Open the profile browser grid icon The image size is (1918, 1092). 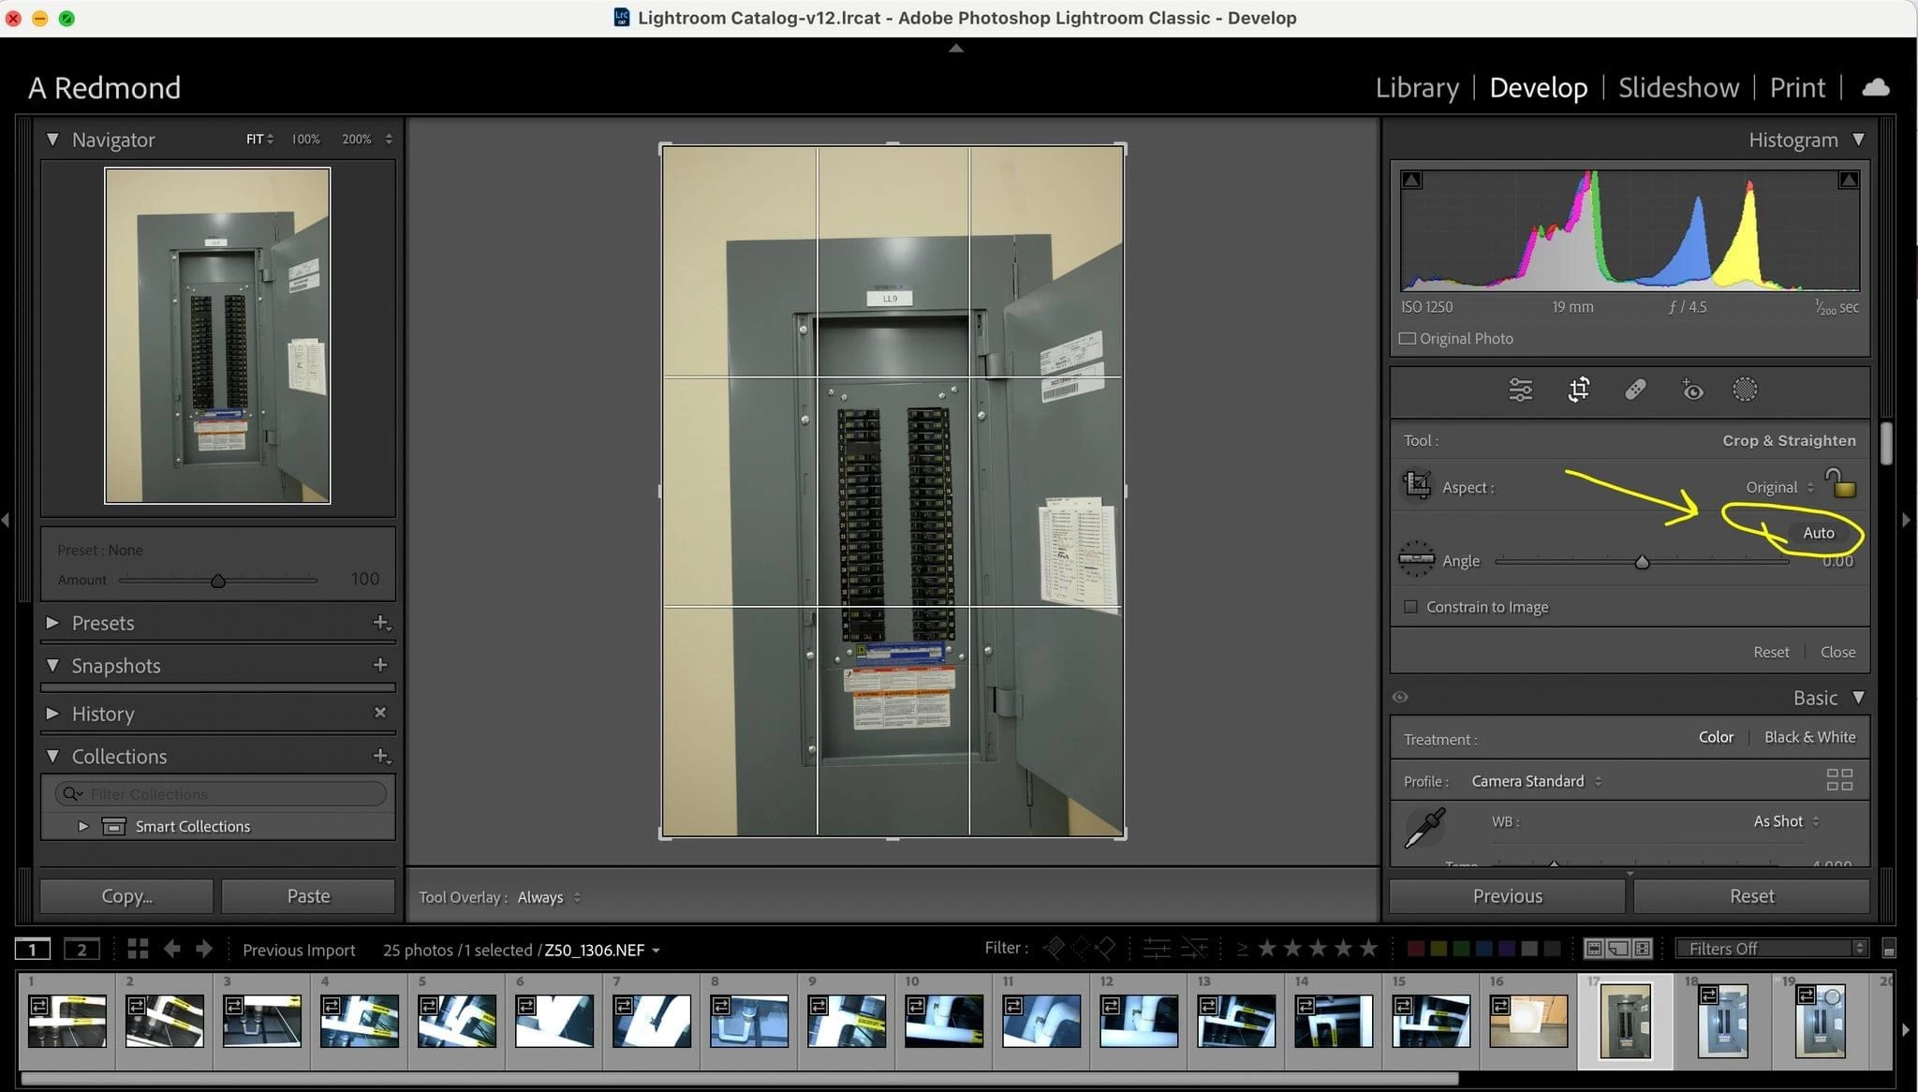[1839, 779]
